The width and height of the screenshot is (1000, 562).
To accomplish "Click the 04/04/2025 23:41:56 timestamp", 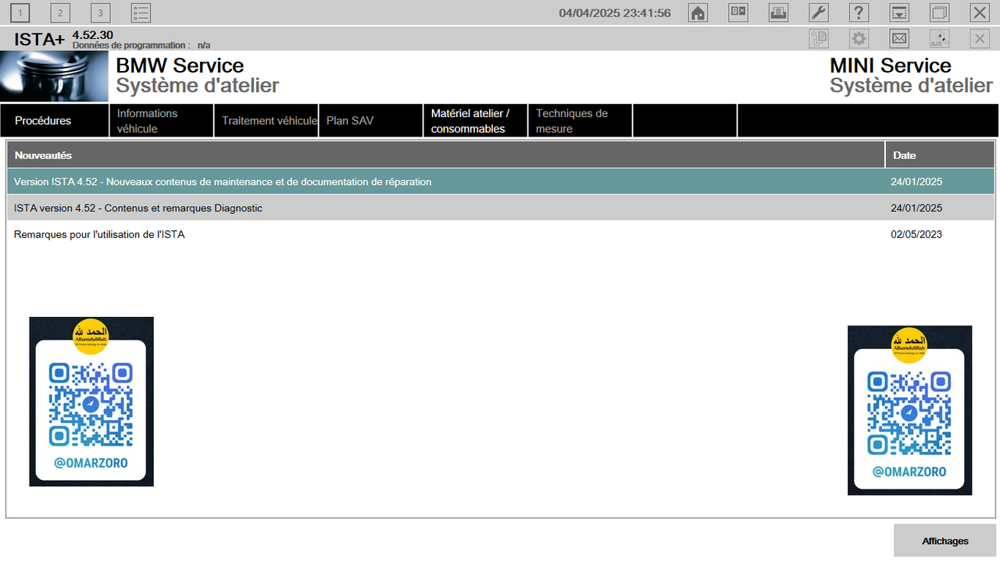I will pyautogui.click(x=615, y=13).
